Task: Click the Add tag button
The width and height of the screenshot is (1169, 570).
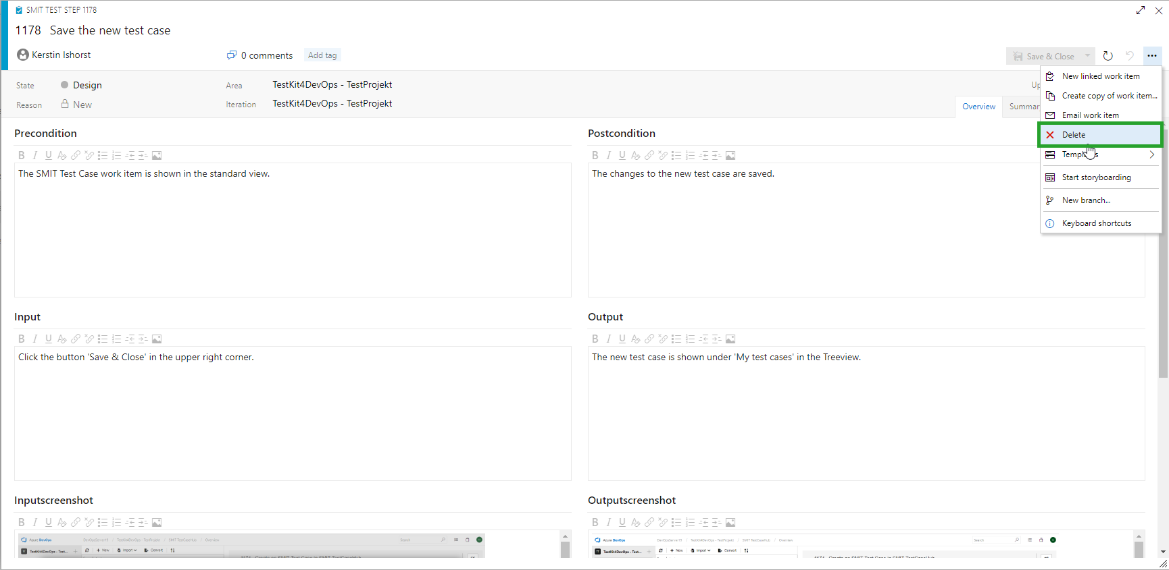Action: pyautogui.click(x=322, y=55)
